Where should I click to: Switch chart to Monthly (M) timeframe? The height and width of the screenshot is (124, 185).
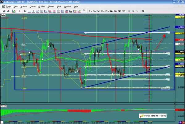[x=137, y=11]
